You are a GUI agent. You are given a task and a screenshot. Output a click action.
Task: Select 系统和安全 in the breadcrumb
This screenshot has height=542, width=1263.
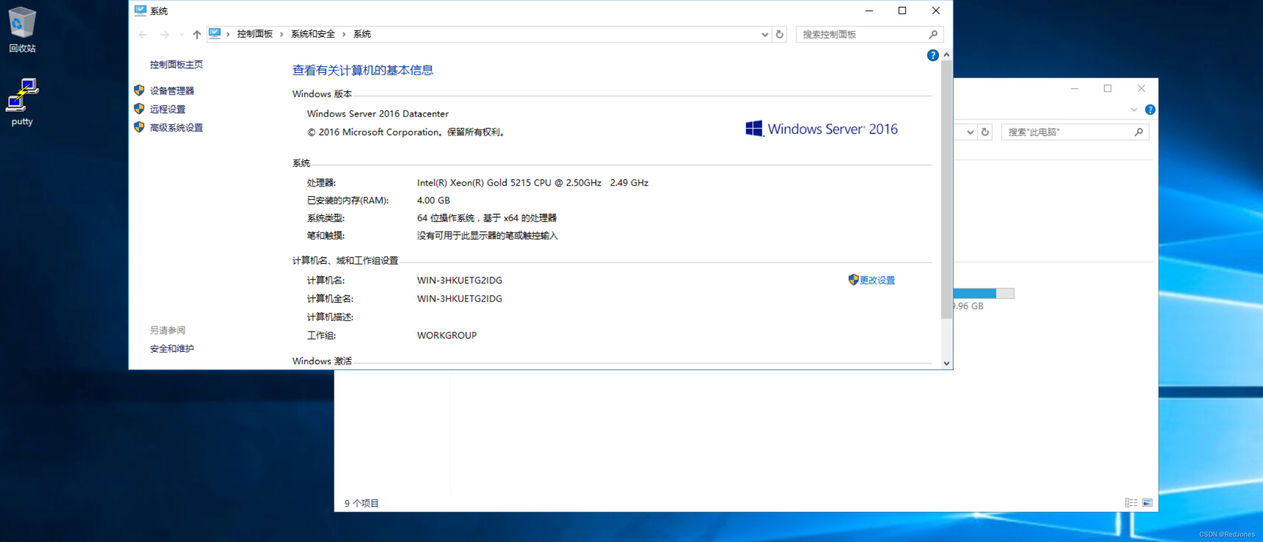pyautogui.click(x=313, y=34)
